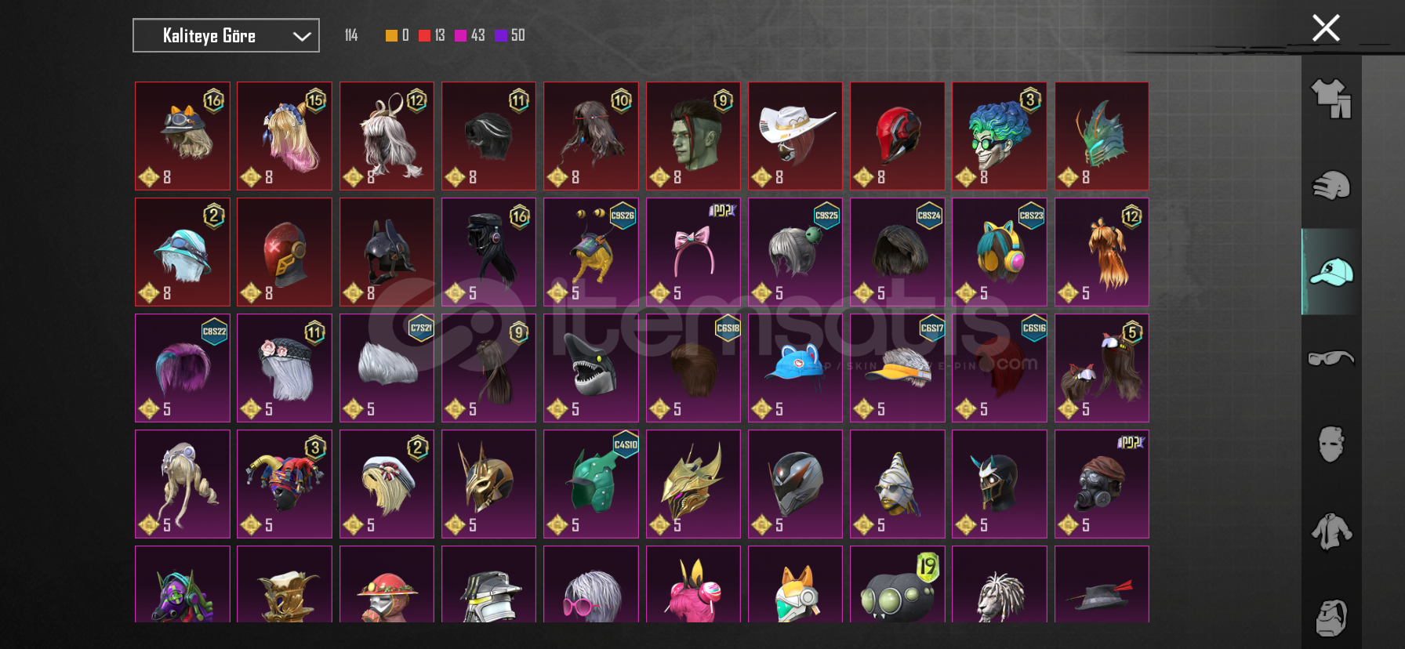Screen dimensions: 1405x649
Task: Open the Kaliteye Göre sort dropdown
Action: click(x=226, y=35)
